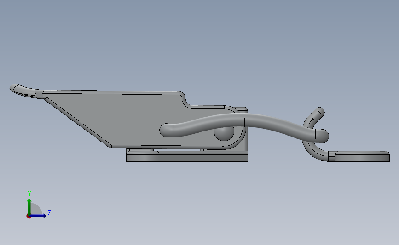Click the red origin dot of the triad
Screen dimensions: 399x245
coord(29,217)
